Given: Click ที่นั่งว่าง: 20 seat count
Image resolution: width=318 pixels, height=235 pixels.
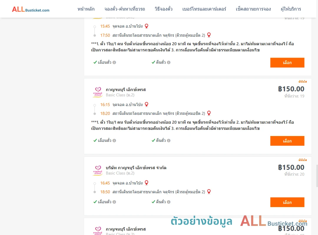Looking at the screenshot, I should (294, 174).
